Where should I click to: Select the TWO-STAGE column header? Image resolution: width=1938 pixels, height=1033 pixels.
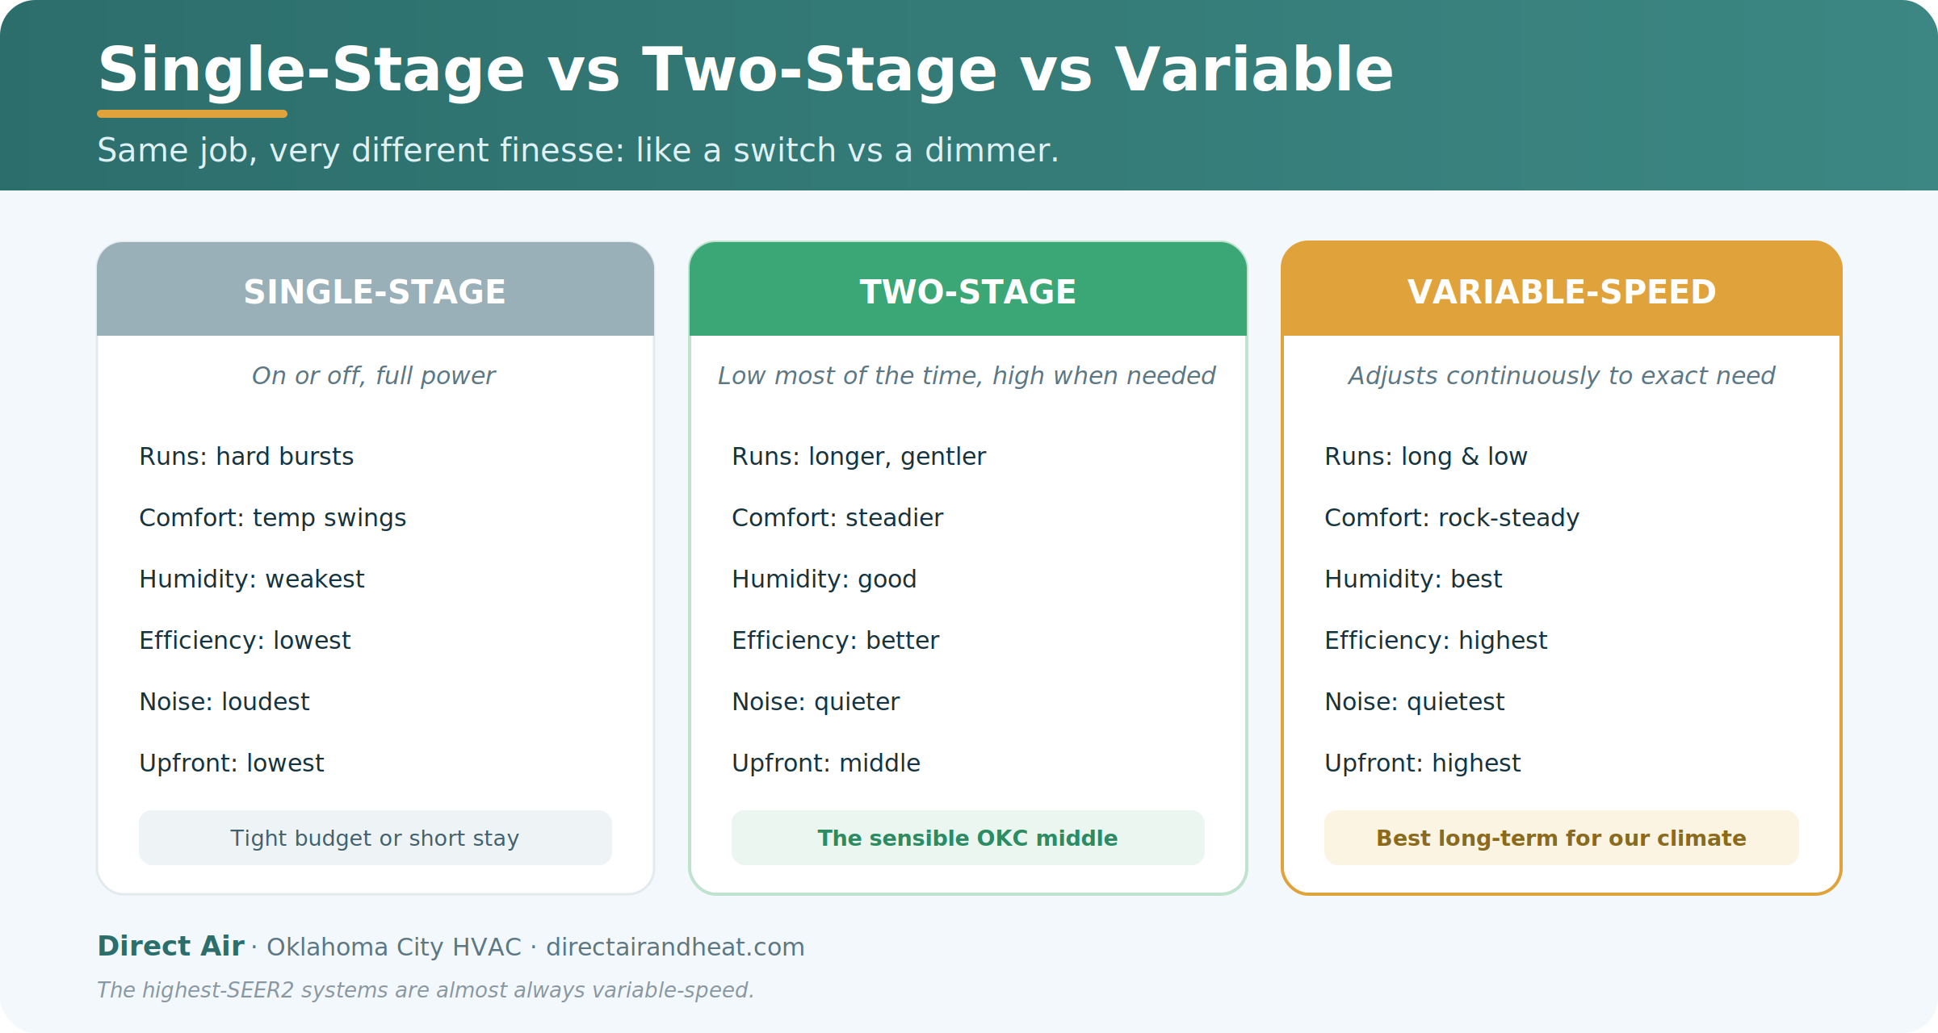pyautogui.click(x=967, y=289)
